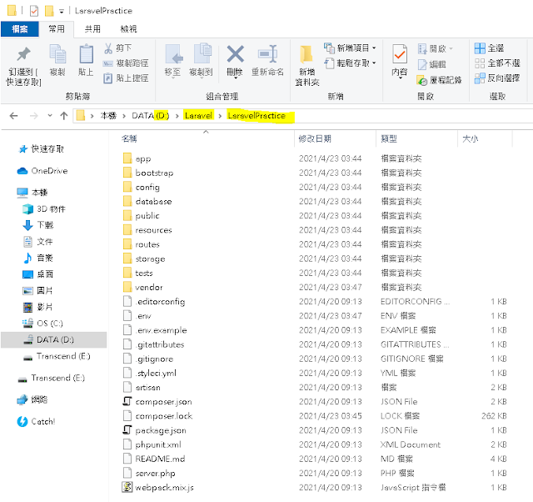Sort by the Name (名稱) column header
Image resolution: width=533 pixels, height=502 pixels.
pos(129,139)
